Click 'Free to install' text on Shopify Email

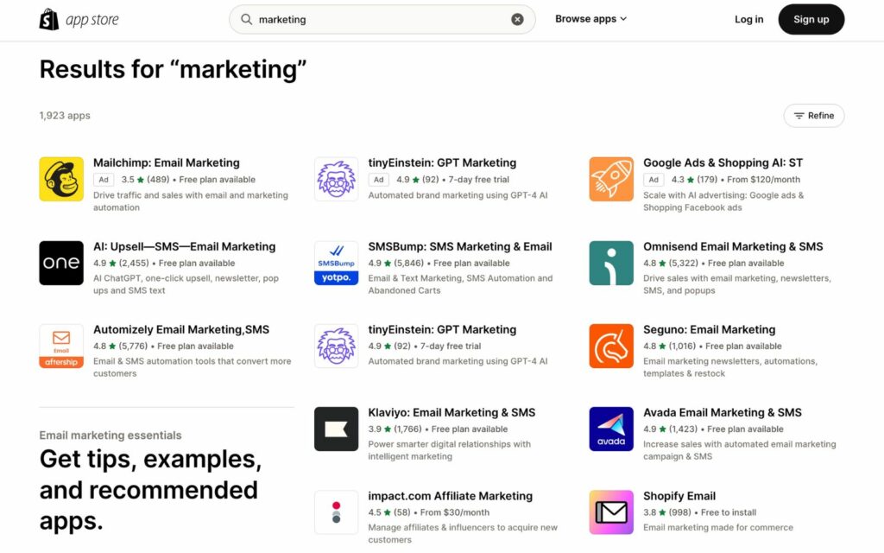click(x=729, y=512)
